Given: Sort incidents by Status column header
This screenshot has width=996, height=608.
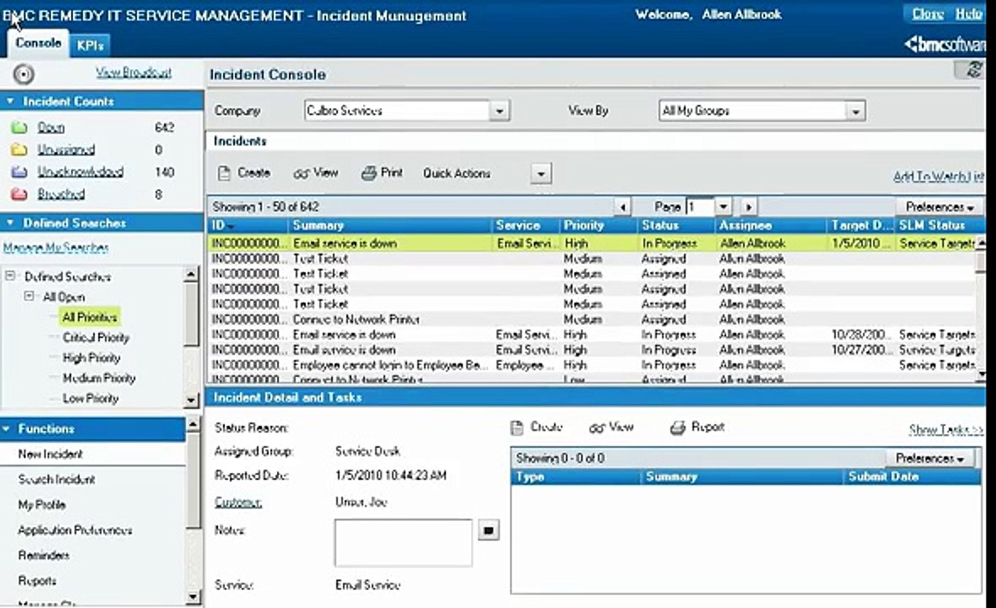Looking at the screenshot, I should coord(676,225).
